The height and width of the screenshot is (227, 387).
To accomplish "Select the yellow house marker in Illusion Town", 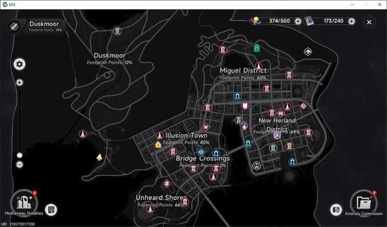I will point(158,145).
